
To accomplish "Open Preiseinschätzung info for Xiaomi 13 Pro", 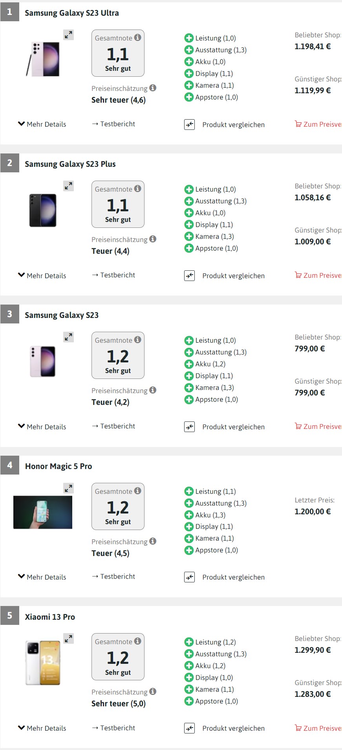I will tap(153, 692).
